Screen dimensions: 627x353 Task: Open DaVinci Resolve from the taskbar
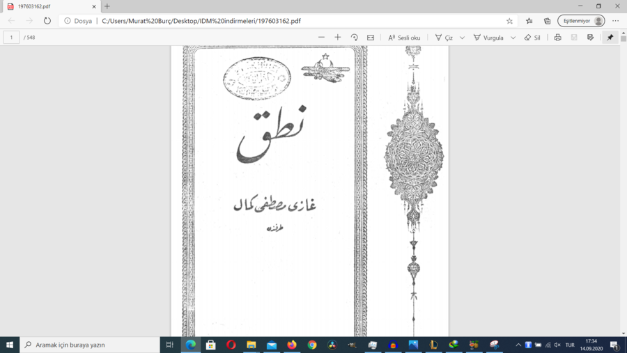(332, 345)
